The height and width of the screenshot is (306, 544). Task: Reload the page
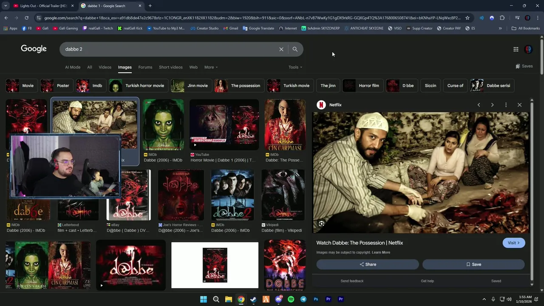pyautogui.click(x=26, y=18)
